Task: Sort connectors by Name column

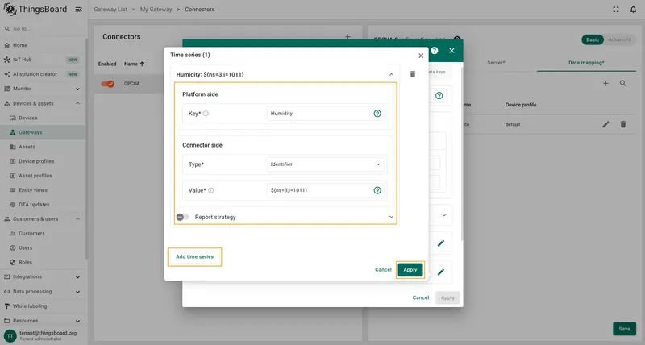Action: tap(134, 64)
